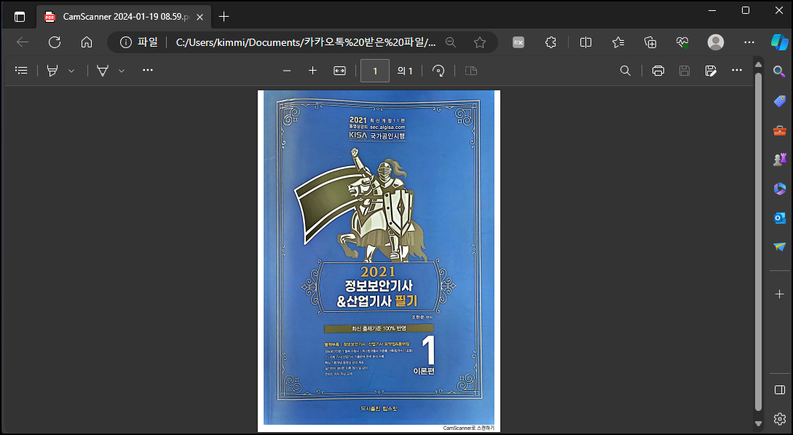
Task: Click the scroll up arrow
Action: (x=758, y=64)
